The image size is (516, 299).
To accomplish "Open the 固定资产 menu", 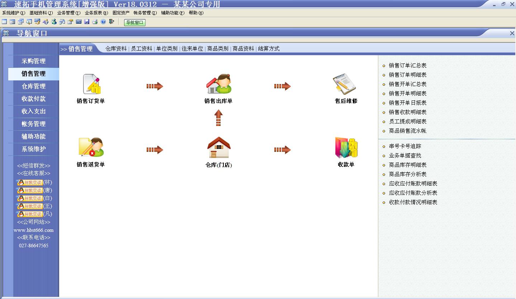I will coord(121,13).
